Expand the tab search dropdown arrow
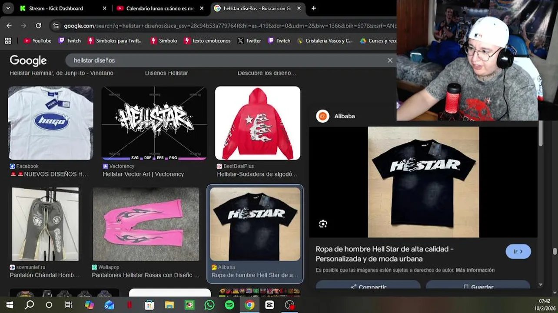Image resolution: width=558 pixels, height=313 pixels. (x=8, y=8)
